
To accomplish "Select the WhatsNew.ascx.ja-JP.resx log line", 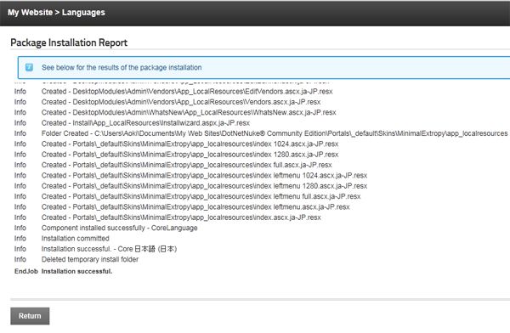I will pyautogui.click(x=189, y=112).
